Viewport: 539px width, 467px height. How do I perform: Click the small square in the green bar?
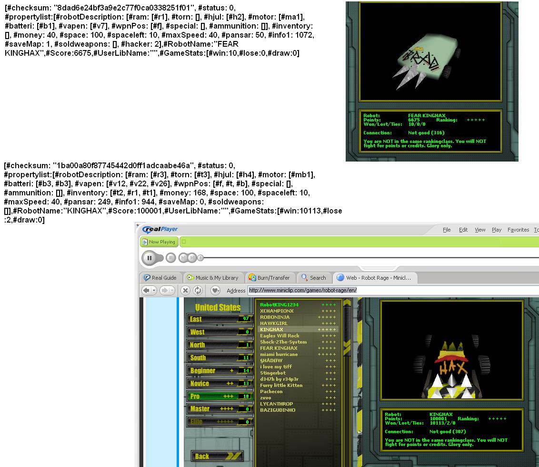(x=184, y=242)
